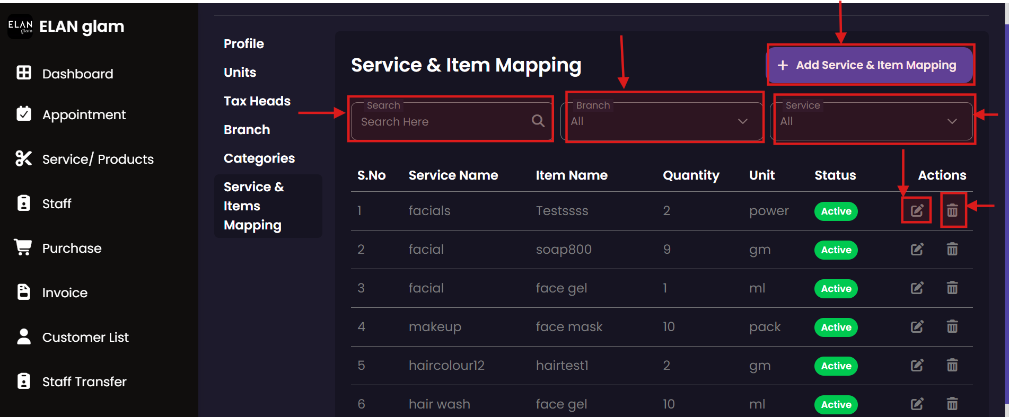Image resolution: width=1009 pixels, height=417 pixels.
Task: Open the Service filter dropdown
Action: pyautogui.click(x=870, y=121)
